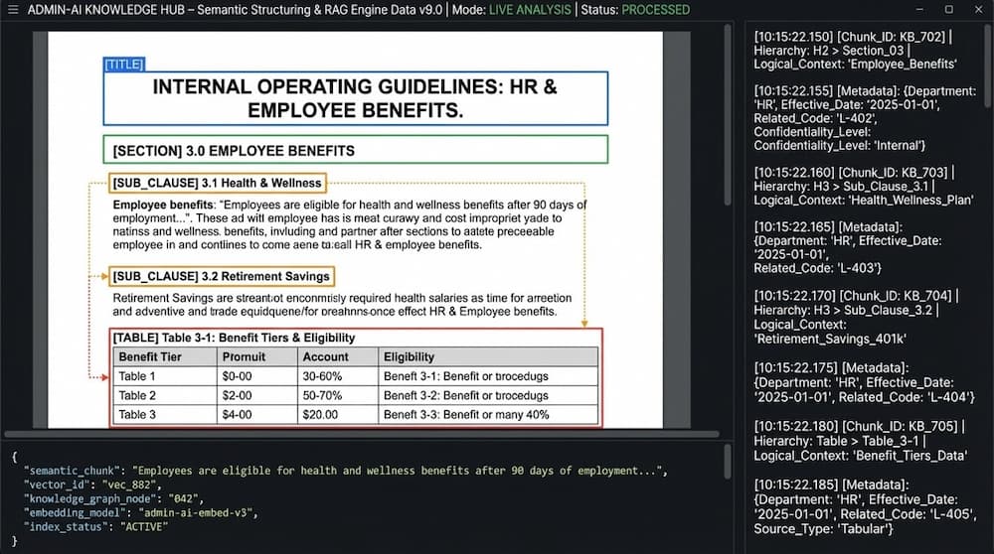Viewport: 994px width, 554px height.
Task: Select the [SECTION] 3.0 Employee Benefits box
Action: [x=355, y=151]
